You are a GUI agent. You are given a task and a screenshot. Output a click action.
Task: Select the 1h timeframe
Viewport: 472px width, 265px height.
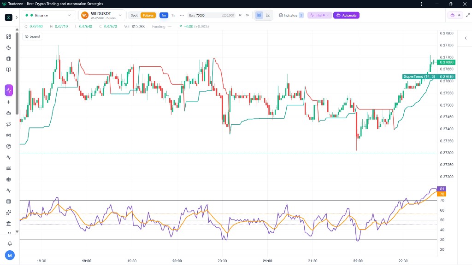click(173, 15)
